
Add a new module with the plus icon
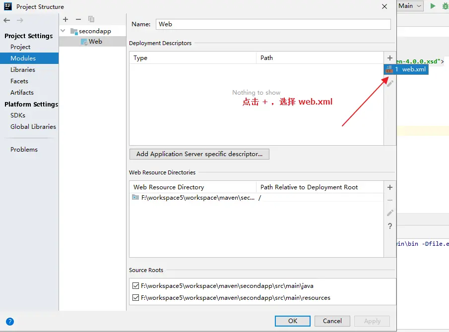[65, 19]
